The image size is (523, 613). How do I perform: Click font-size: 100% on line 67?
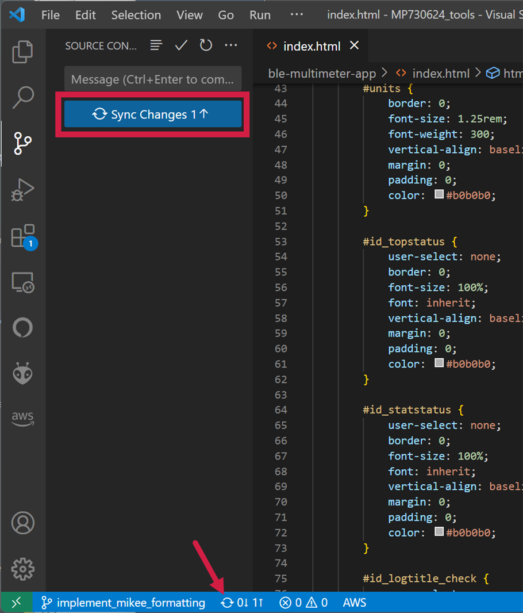[439, 456]
